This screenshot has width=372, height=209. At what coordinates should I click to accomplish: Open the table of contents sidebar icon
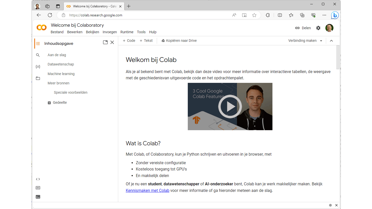(38, 44)
